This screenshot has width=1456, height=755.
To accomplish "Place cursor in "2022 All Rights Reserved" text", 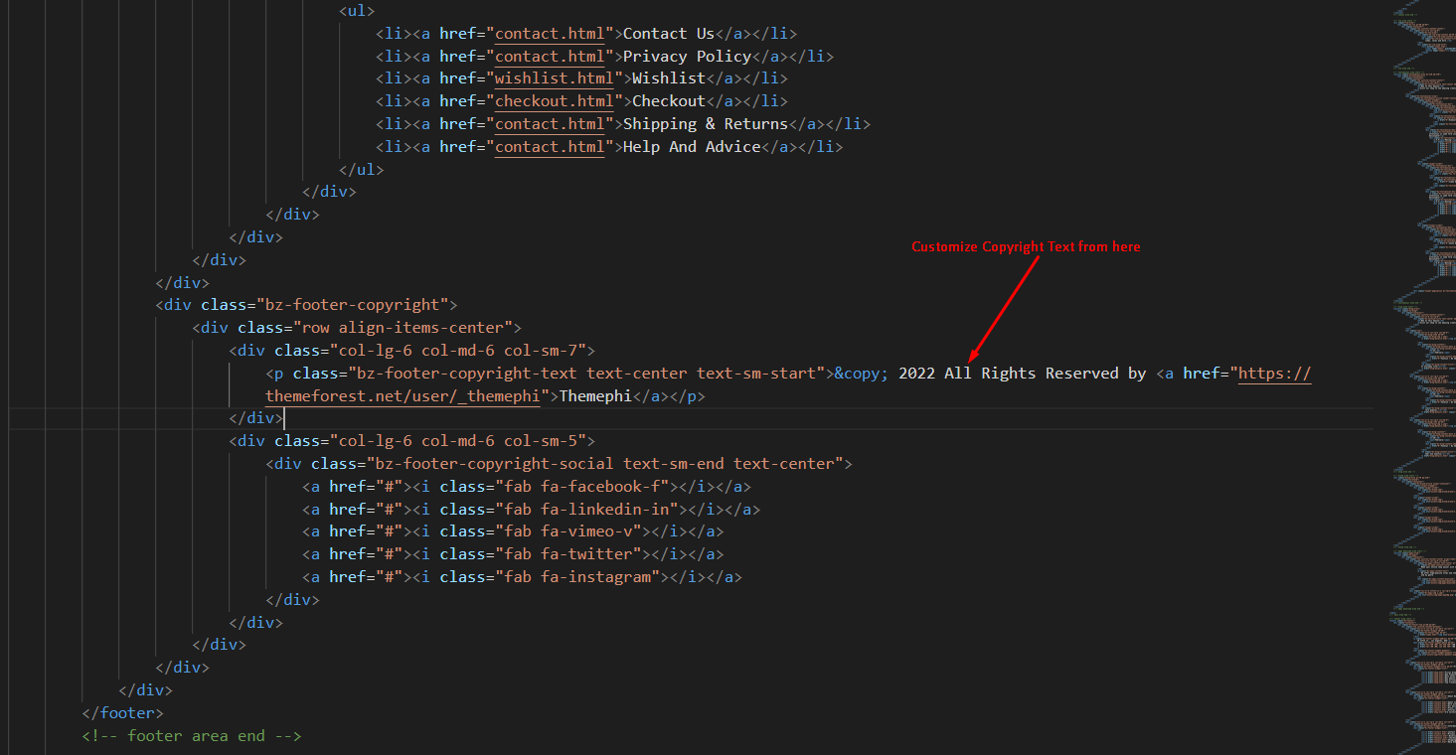I will pyautogui.click(x=994, y=375).
